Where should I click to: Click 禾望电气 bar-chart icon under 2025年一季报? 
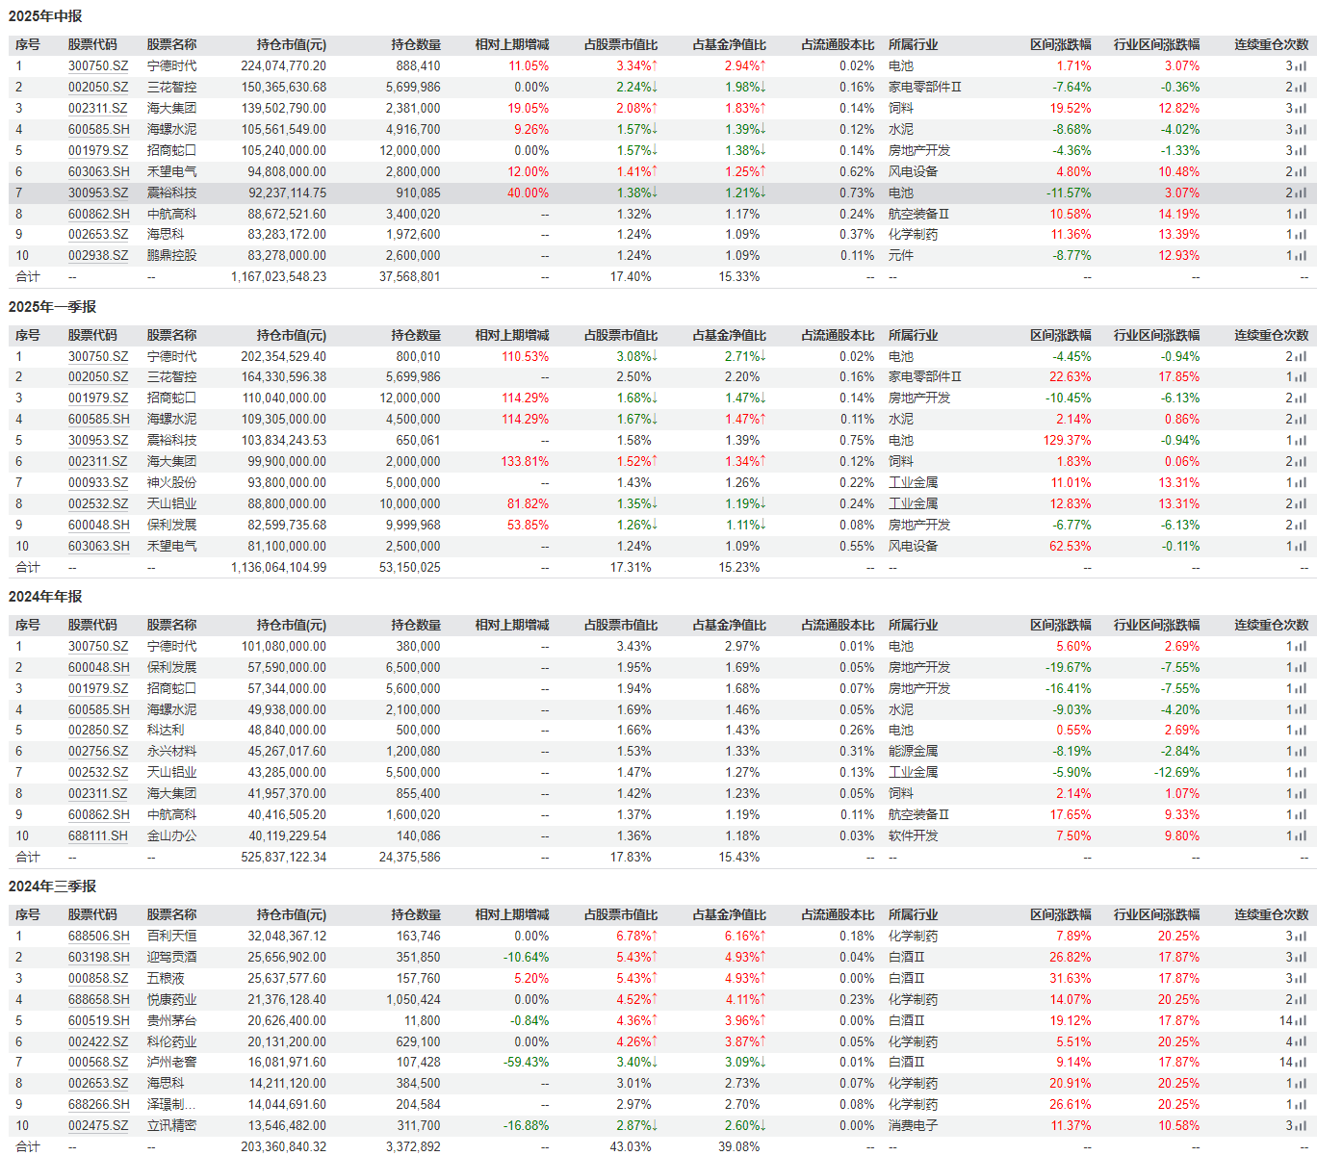[1301, 547]
